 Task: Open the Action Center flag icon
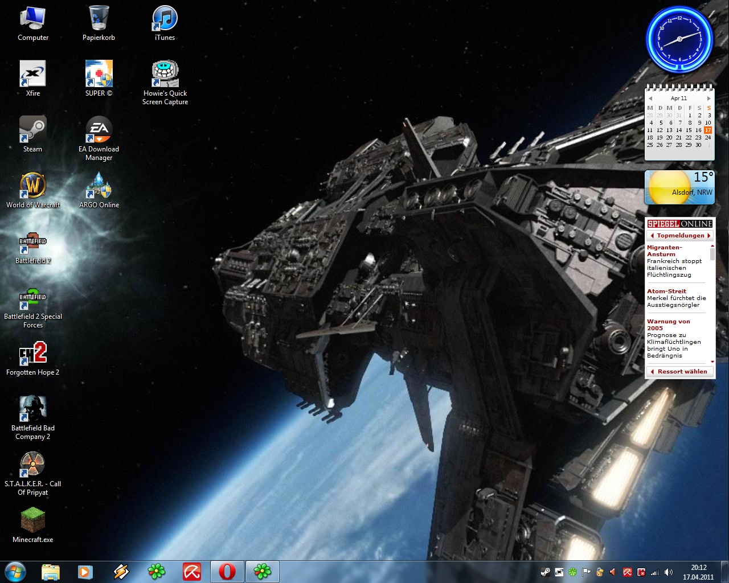tap(586, 572)
